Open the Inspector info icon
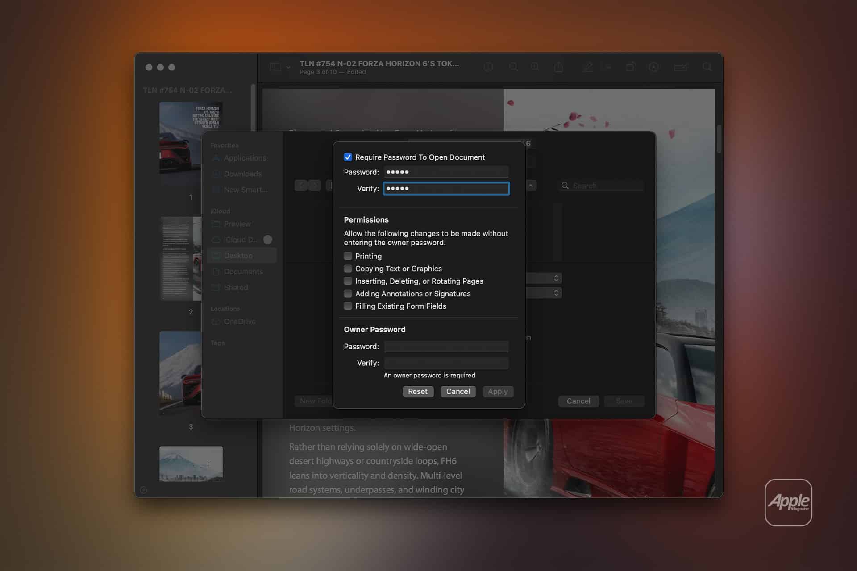857x571 pixels. [488, 67]
